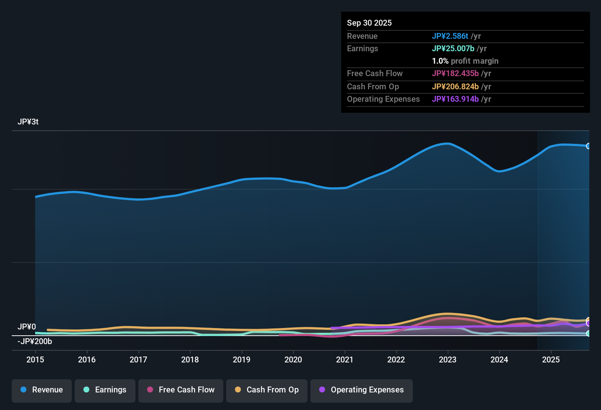Click the JP¥2.586t revenue value
The image size is (601, 410).
[450, 36]
